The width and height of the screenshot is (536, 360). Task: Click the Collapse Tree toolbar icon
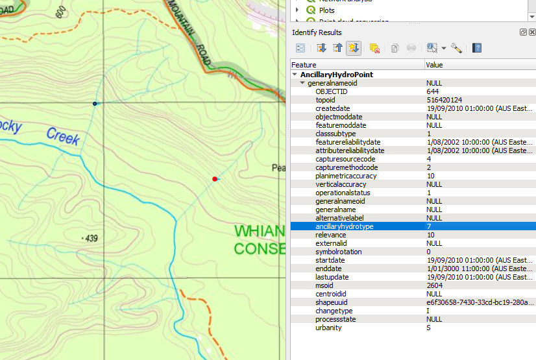(337, 48)
